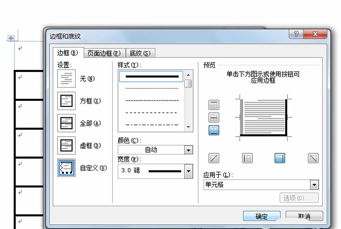Choose the dash-dot line style
This screenshot has height=229, width=341.
click(x=152, y=125)
